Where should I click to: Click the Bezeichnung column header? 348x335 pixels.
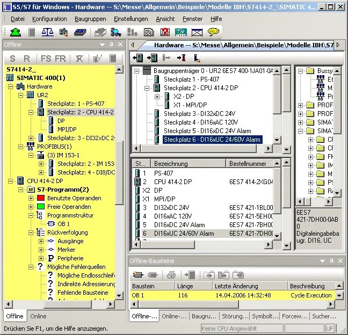coord(188,164)
